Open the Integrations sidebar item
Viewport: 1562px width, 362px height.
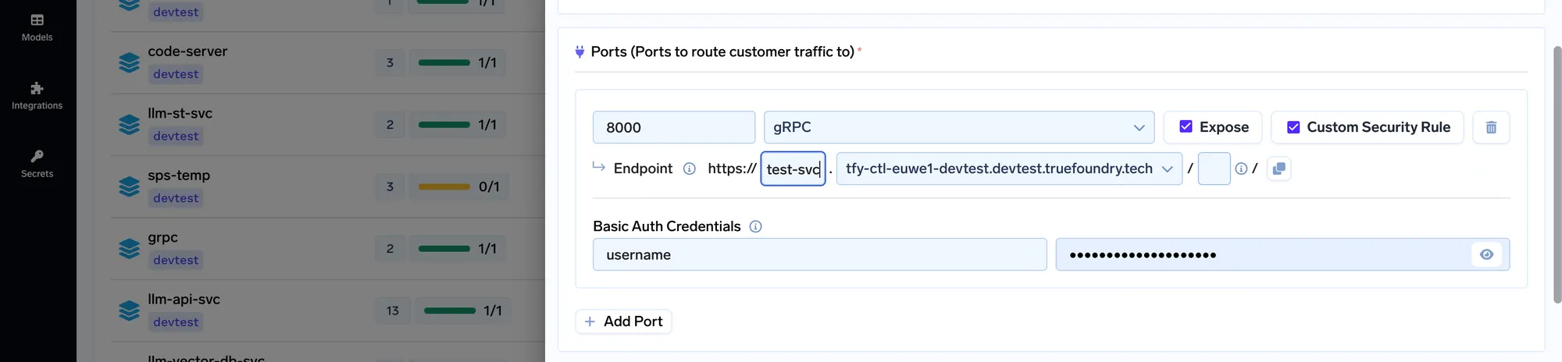click(37, 95)
